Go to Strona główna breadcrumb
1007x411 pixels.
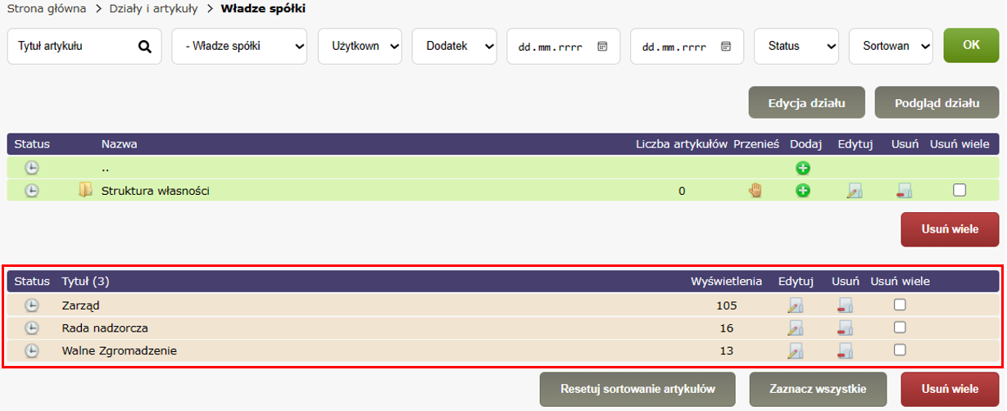pyautogui.click(x=46, y=8)
